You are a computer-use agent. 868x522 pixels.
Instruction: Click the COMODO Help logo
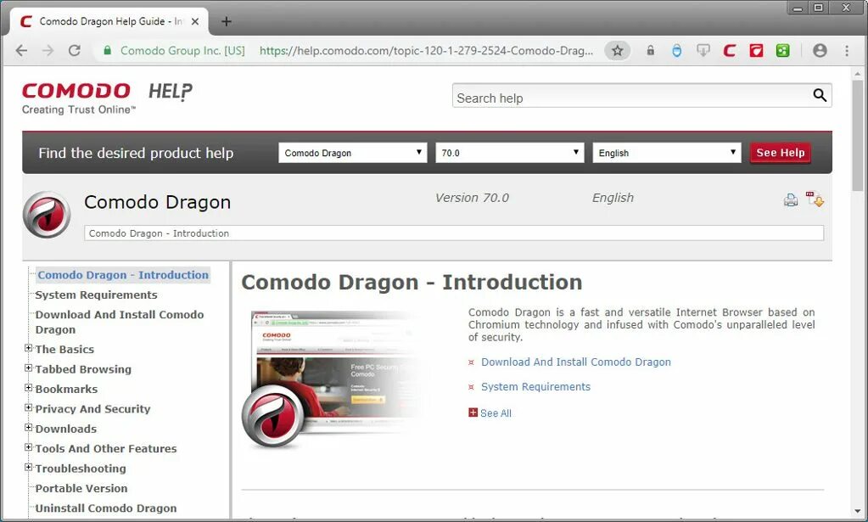107,98
